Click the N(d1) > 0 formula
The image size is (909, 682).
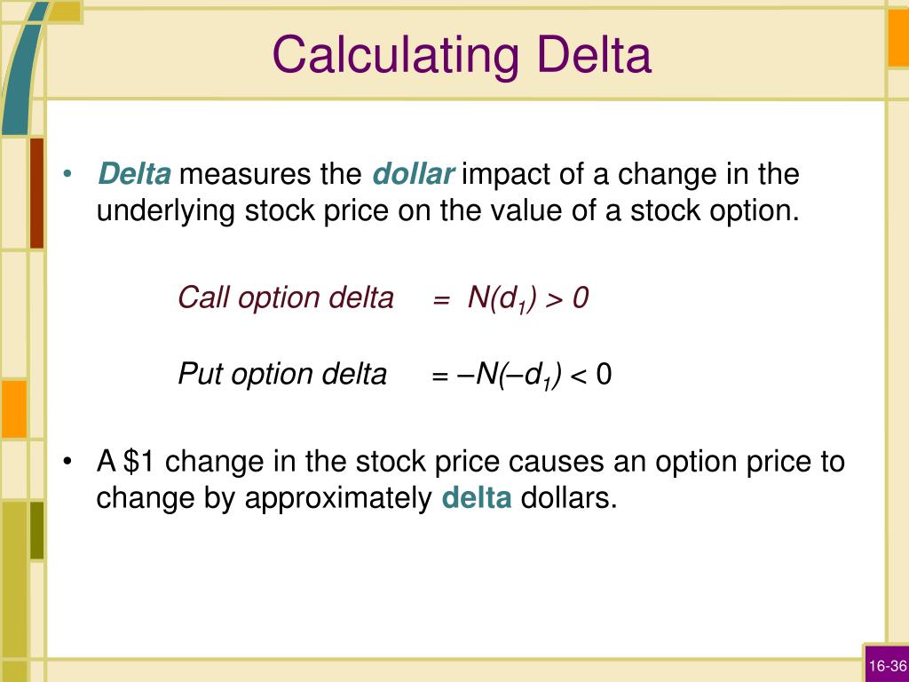[x=527, y=298]
